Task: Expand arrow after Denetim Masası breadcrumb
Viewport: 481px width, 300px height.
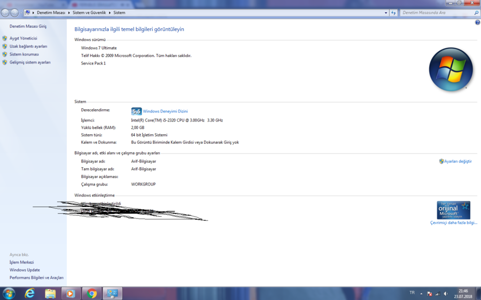Action: [69, 13]
